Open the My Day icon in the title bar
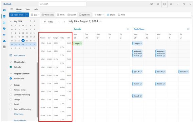This screenshot has height=123, width=193. coord(152,4)
